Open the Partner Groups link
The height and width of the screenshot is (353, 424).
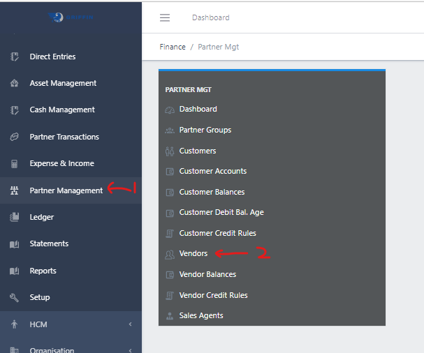[x=205, y=130]
